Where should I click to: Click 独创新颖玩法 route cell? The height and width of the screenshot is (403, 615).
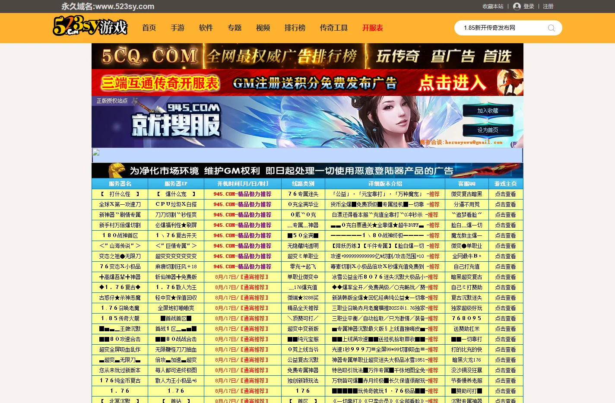pyautogui.click(x=303, y=381)
